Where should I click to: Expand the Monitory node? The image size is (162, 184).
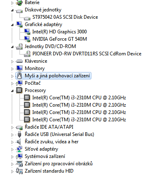tap(12, 69)
